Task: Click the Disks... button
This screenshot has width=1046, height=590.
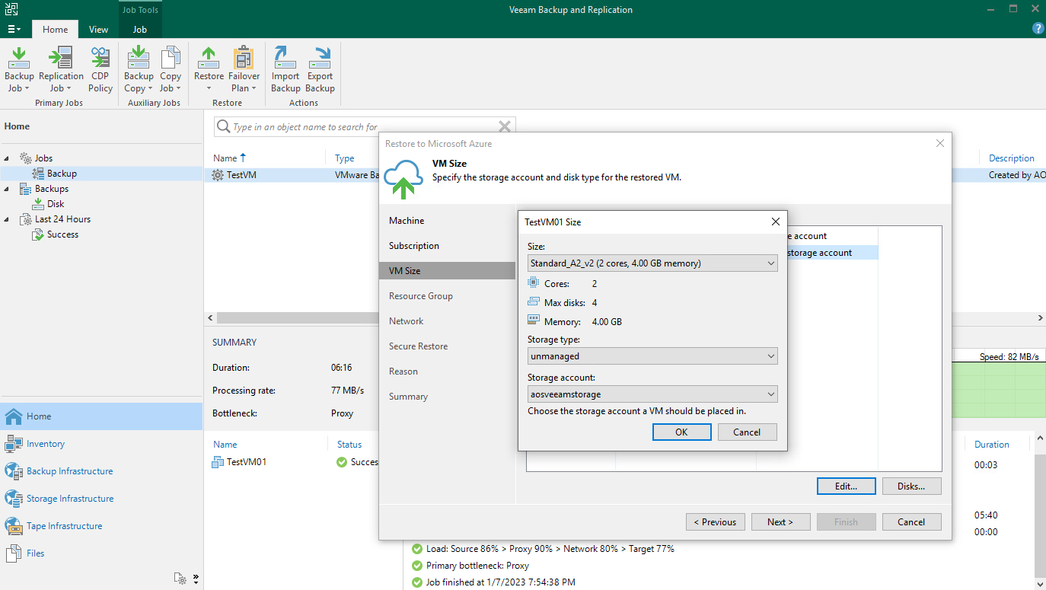Action: pyautogui.click(x=911, y=486)
